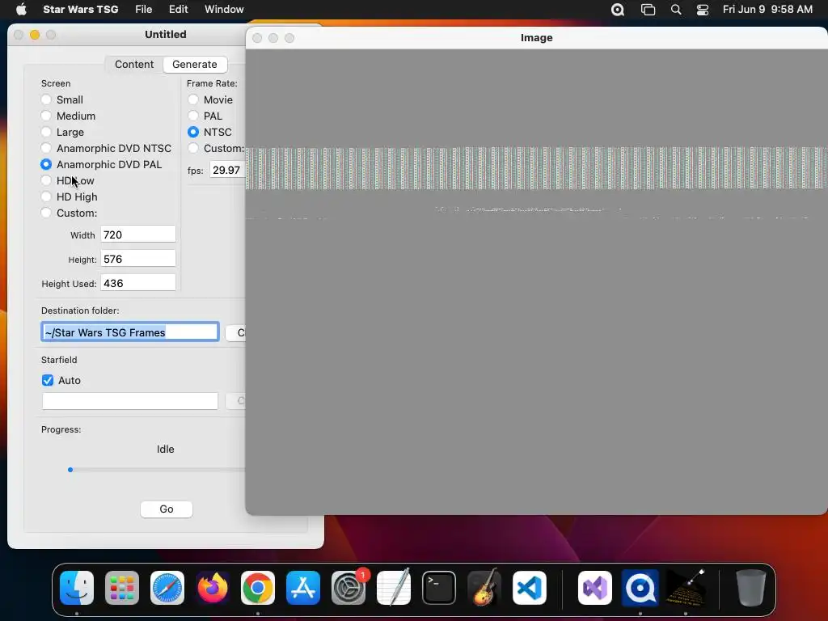Click the date and time in menu bar
The height and width of the screenshot is (621, 828).
click(x=767, y=9)
